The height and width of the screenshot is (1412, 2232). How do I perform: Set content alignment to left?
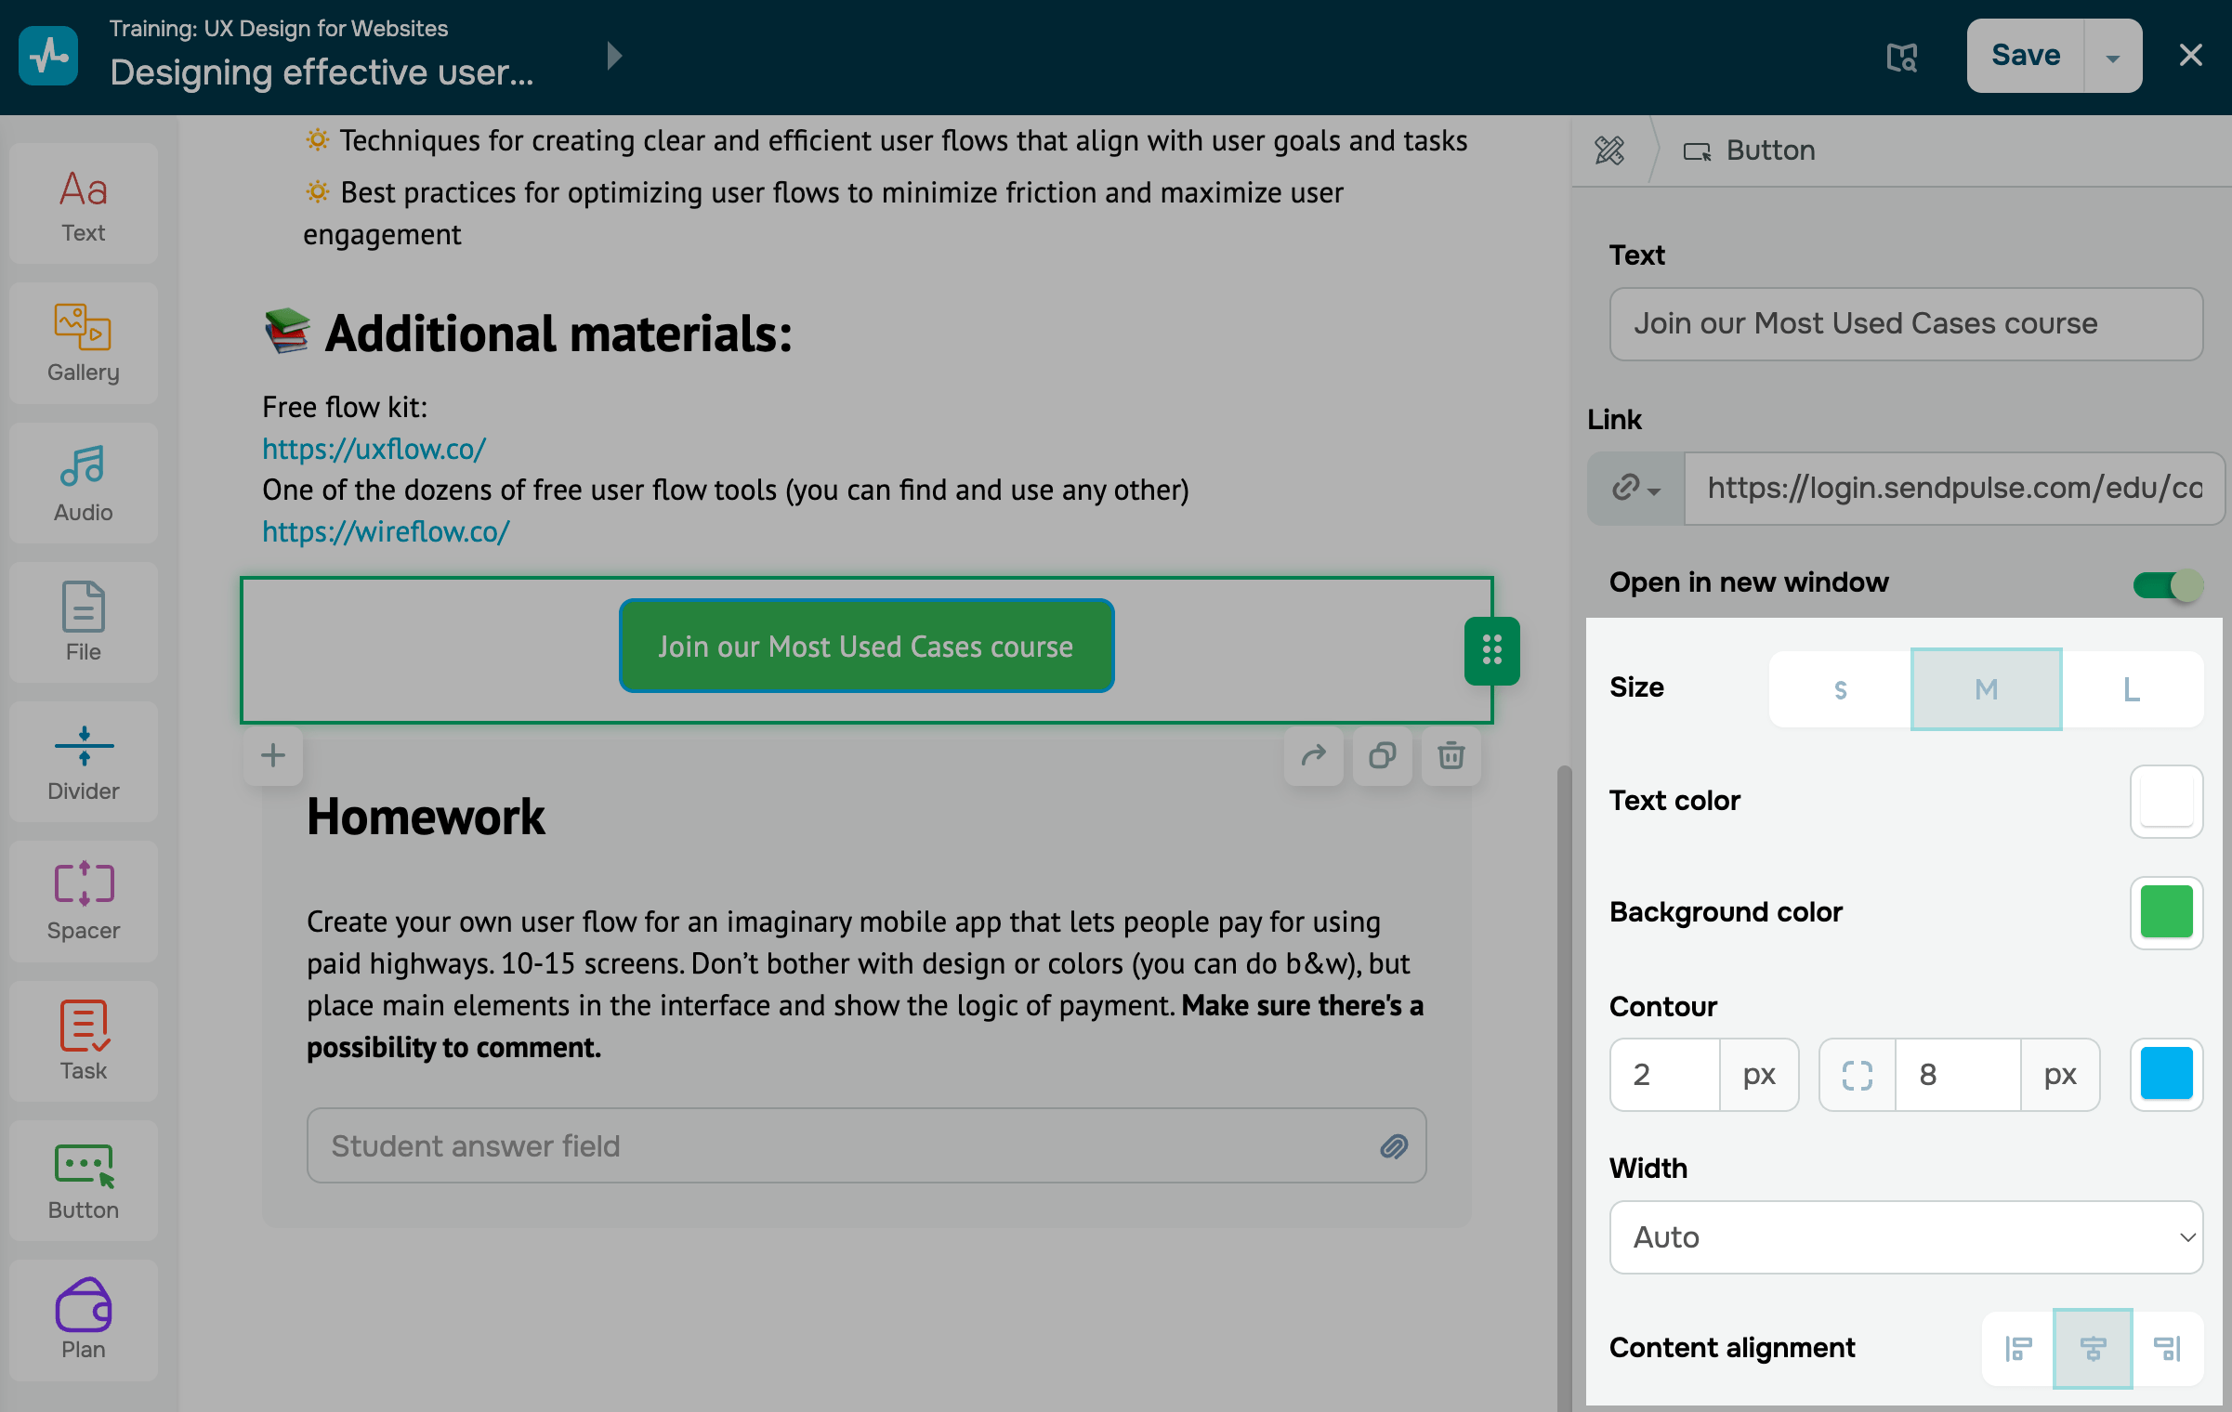coord(2018,1348)
